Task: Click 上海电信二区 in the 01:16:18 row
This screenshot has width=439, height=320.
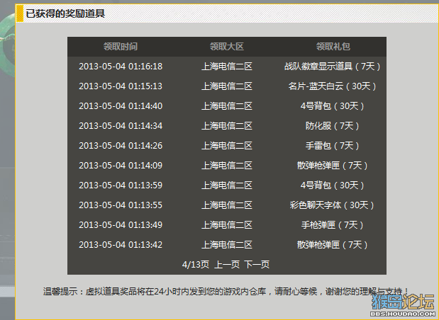Action: point(227,67)
